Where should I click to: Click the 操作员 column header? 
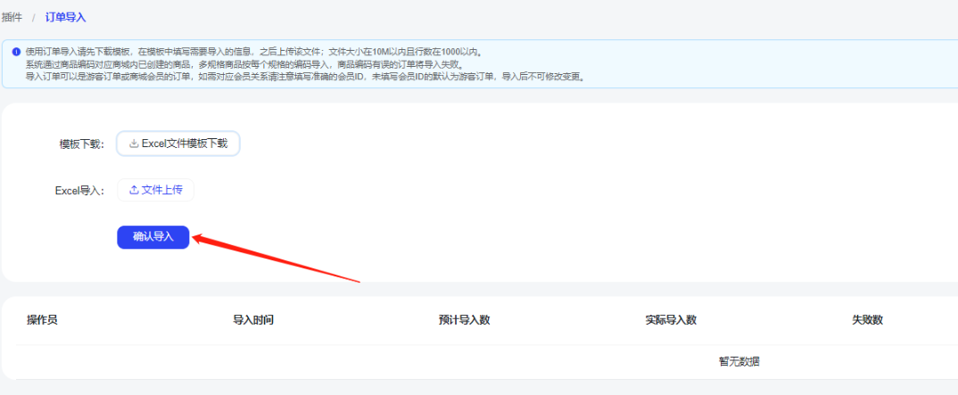(42, 320)
